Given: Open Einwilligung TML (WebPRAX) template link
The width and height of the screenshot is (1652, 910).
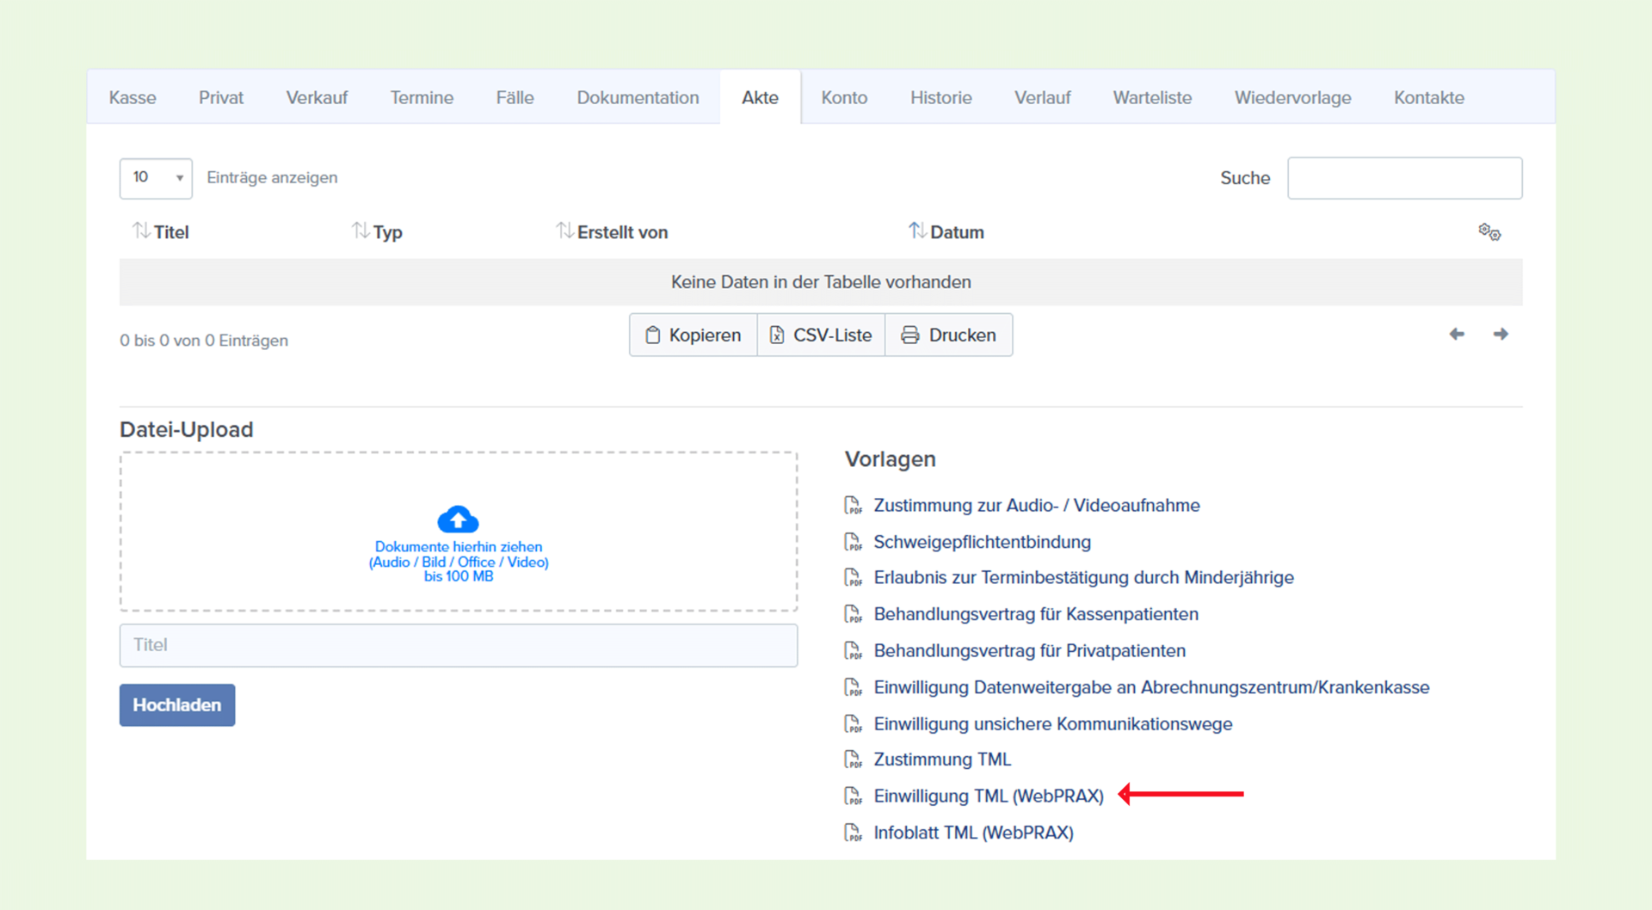Looking at the screenshot, I should tap(989, 796).
